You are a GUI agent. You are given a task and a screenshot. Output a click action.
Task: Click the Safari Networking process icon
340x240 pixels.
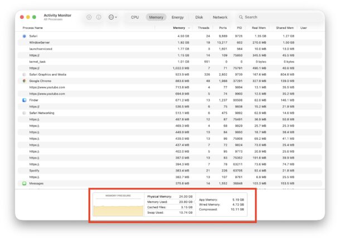tap(24, 113)
